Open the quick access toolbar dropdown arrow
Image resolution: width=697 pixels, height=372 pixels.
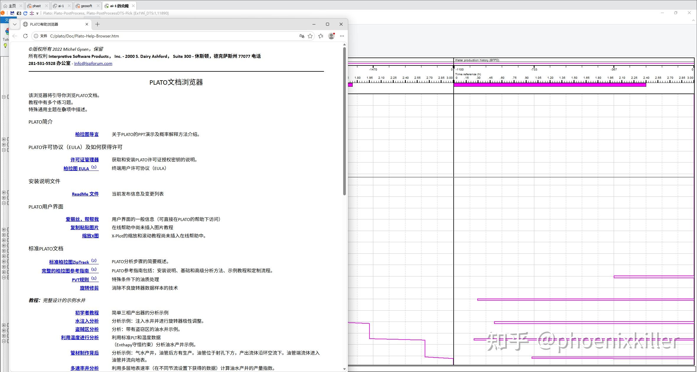click(37, 14)
